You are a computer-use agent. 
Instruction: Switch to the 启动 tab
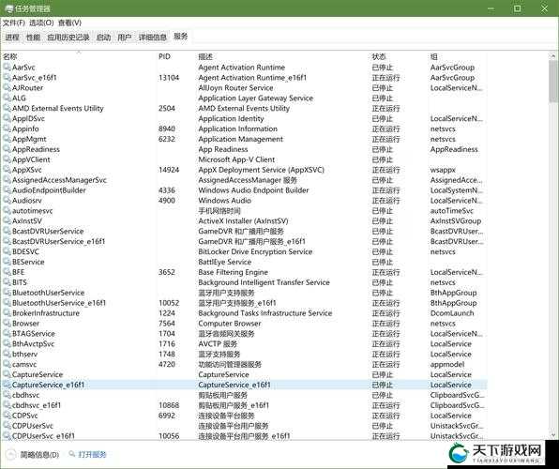pos(103,38)
